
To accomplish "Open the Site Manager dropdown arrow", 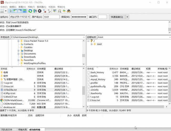I will [6, 11].
